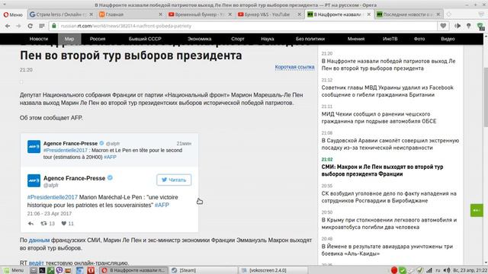Viewport: 488px width, 274px height.
Task: Click the green padlock security icon
Action: pos(54,26)
